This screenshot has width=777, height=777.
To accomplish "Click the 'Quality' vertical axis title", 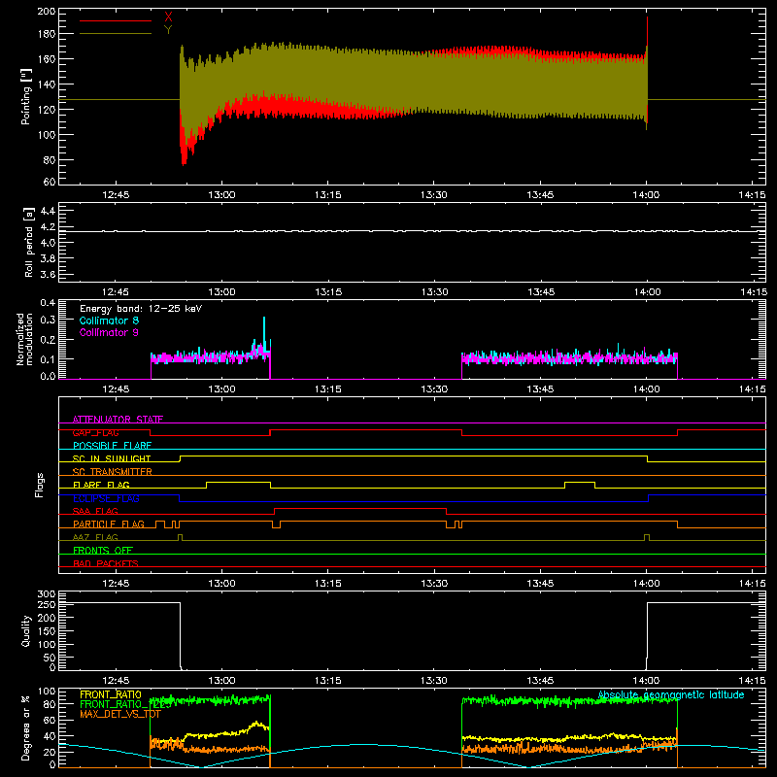I will pyautogui.click(x=26, y=630).
